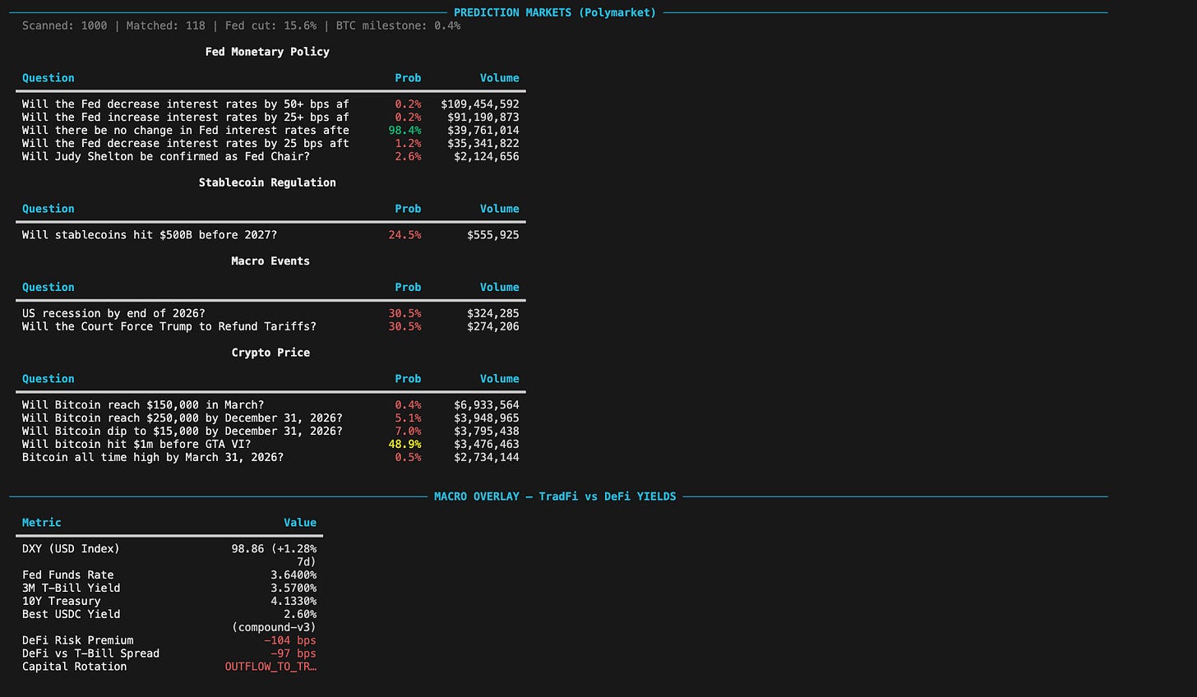Image resolution: width=1197 pixels, height=697 pixels.
Task: Click the 2.6% probability value
Action: (x=408, y=157)
